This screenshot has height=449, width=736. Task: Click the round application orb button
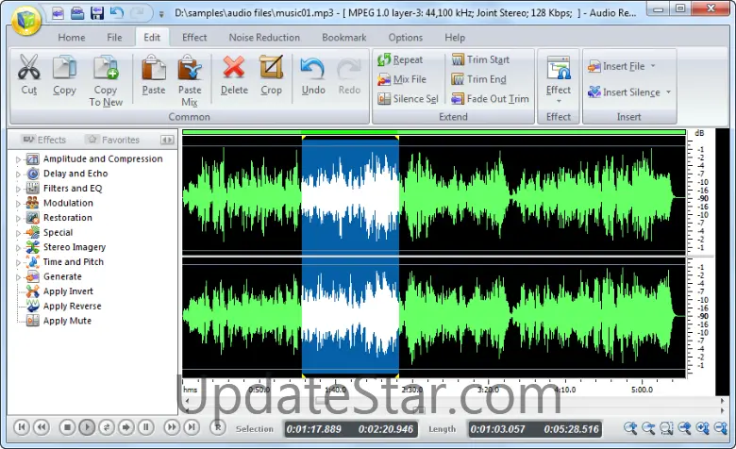(x=25, y=21)
